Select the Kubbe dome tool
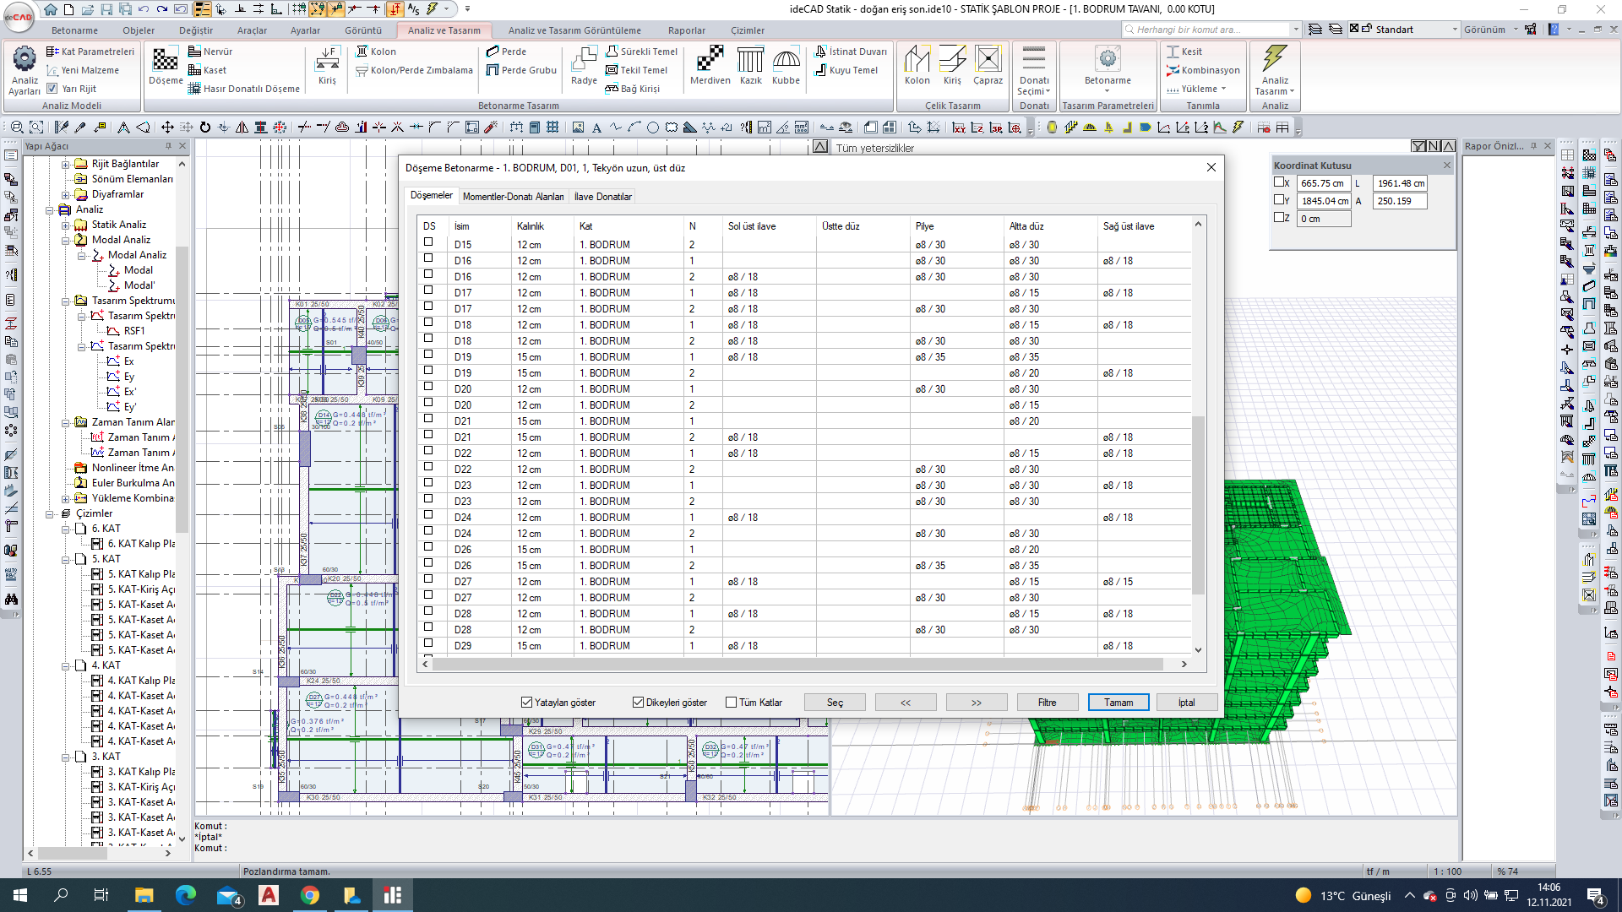 786,65
